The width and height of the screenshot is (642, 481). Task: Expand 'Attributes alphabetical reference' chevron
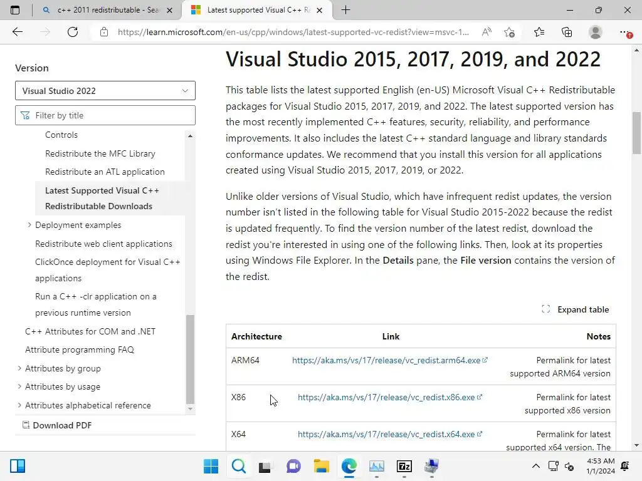click(19, 405)
